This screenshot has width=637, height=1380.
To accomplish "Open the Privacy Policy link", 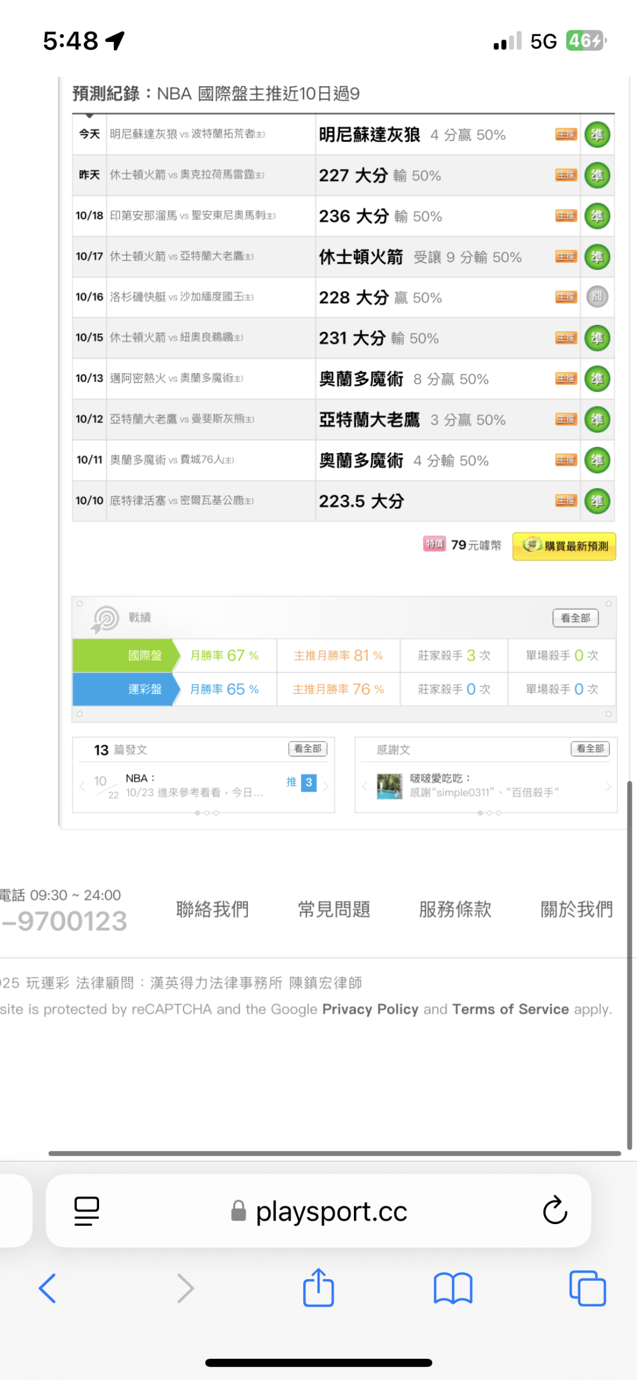I will (370, 1009).
